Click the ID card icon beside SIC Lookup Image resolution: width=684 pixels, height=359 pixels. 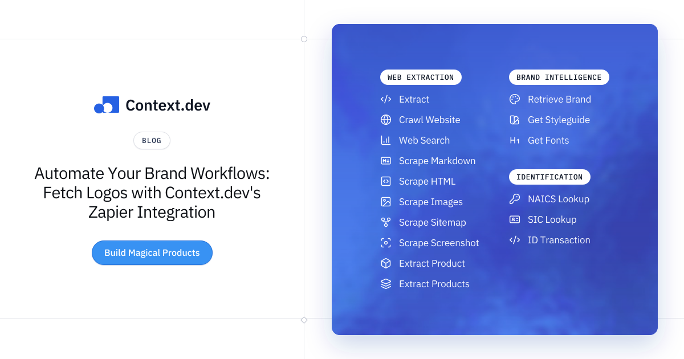point(515,219)
